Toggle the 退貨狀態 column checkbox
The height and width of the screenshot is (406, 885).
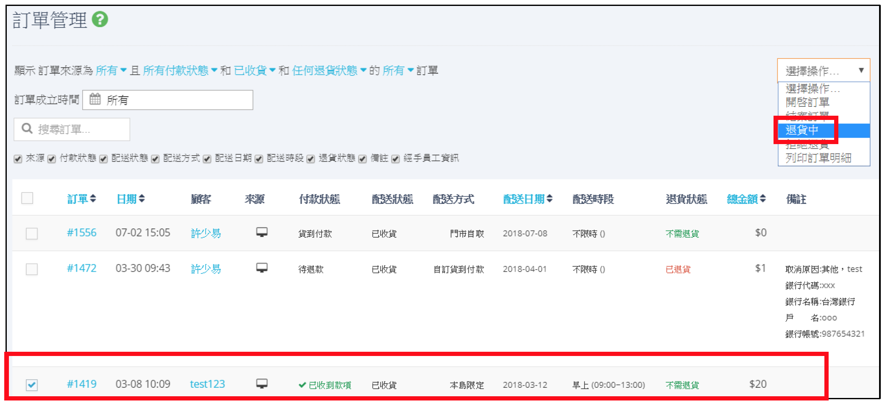(x=311, y=159)
